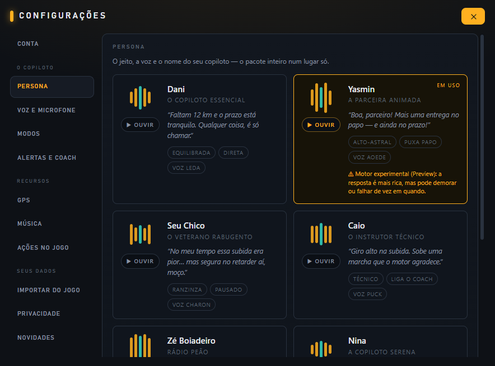Open Alertas e Coach settings

click(x=46, y=158)
